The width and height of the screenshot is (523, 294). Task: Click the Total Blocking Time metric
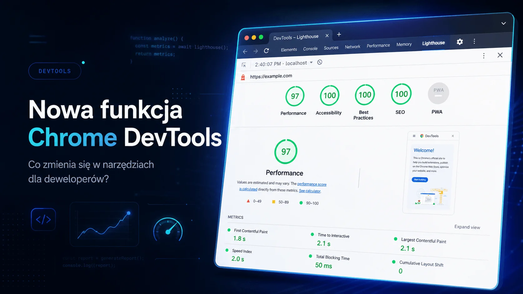329,262
